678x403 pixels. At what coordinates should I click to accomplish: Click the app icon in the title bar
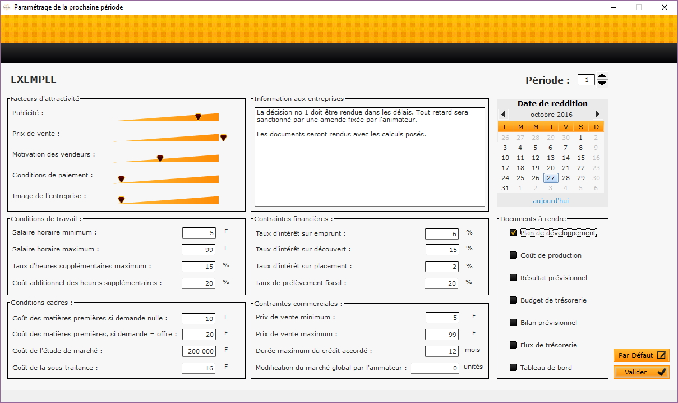click(x=7, y=7)
